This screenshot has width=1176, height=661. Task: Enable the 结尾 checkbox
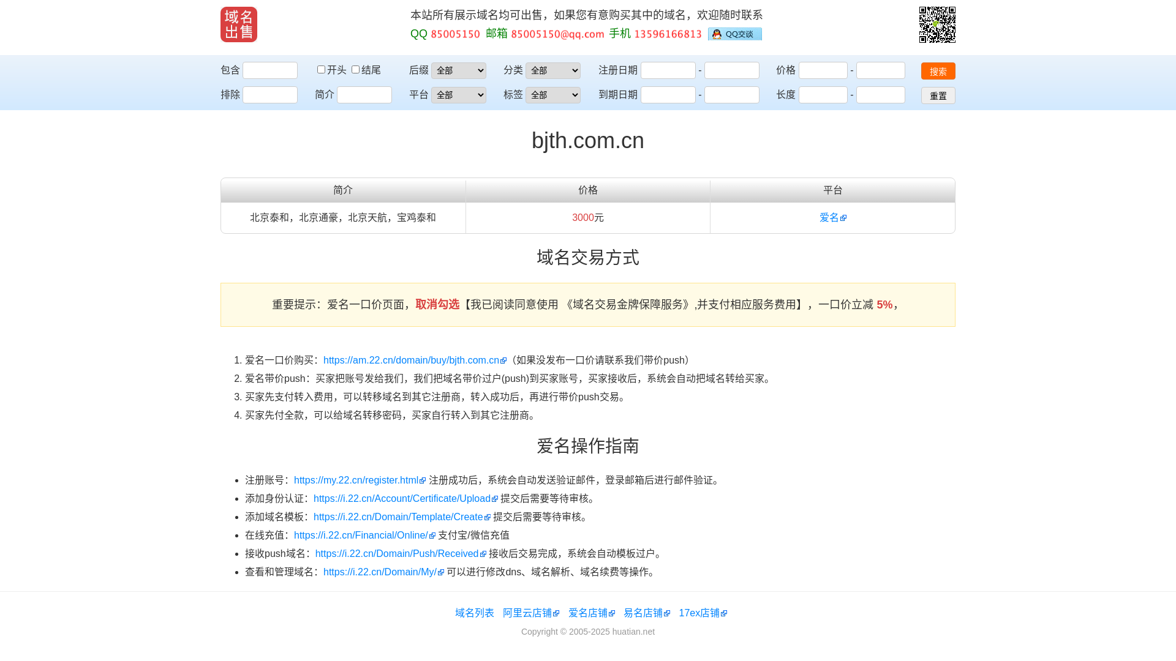(355, 70)
